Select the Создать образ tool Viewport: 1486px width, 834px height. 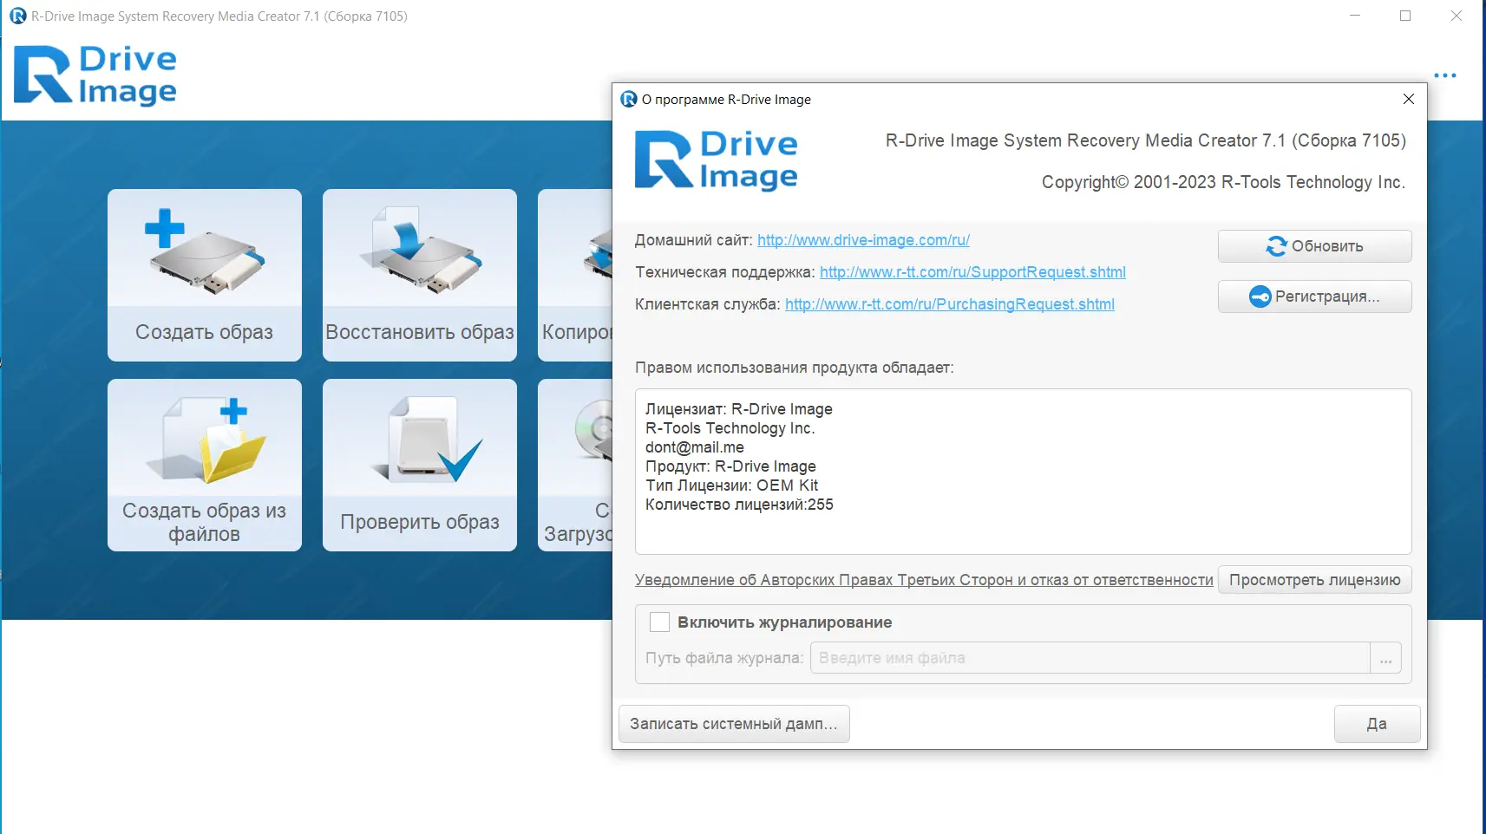pos(204,275)
